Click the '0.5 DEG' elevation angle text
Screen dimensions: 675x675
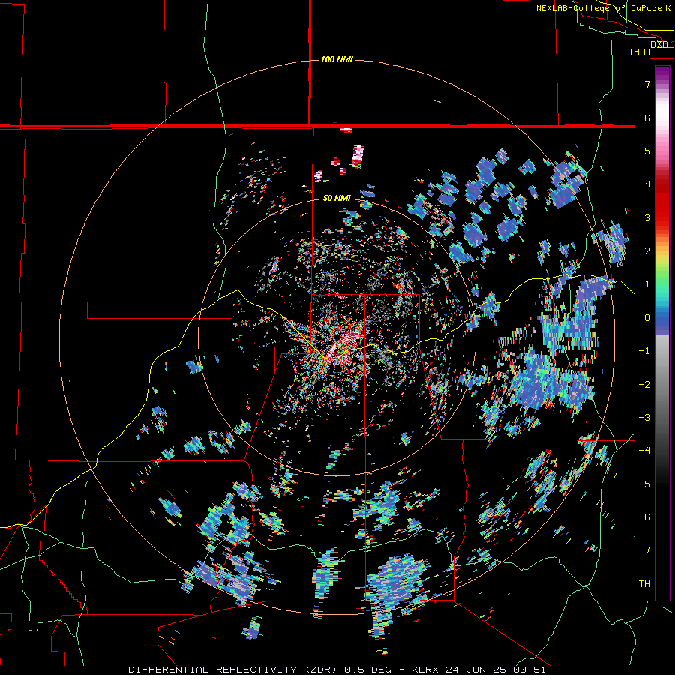[367, 670]
